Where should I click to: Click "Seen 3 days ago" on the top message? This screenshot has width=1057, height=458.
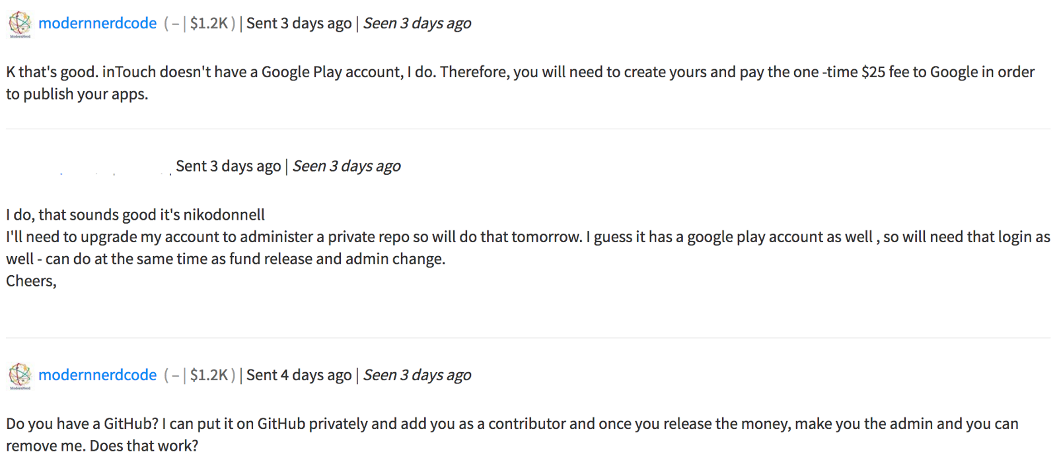pyautogui.click(x=417, y=24)
